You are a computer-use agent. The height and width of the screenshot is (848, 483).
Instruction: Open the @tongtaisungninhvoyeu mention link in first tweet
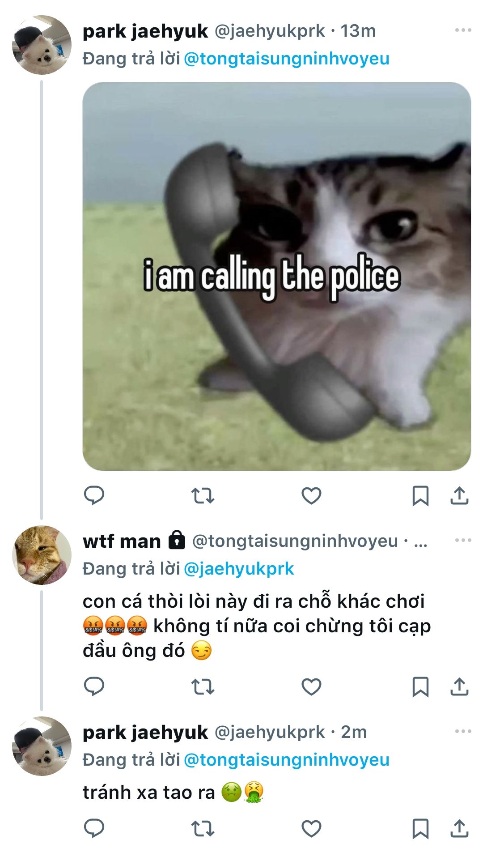coord(286,59)
